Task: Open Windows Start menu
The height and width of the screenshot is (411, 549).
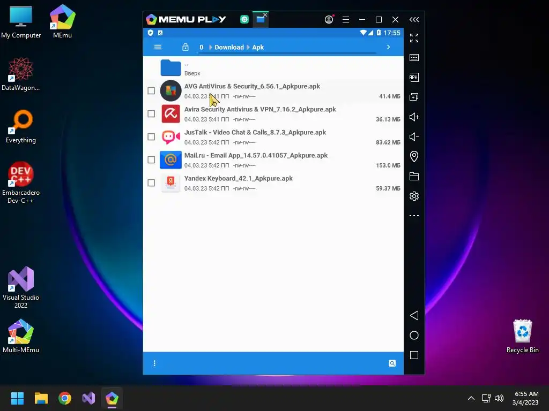Action: pyautogui.click(x=17, y=398)
